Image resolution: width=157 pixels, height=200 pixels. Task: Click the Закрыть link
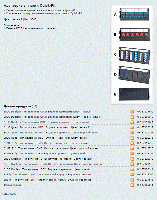10,194
